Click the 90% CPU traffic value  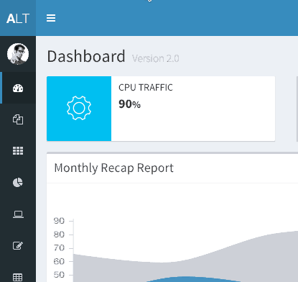[129, 104]
